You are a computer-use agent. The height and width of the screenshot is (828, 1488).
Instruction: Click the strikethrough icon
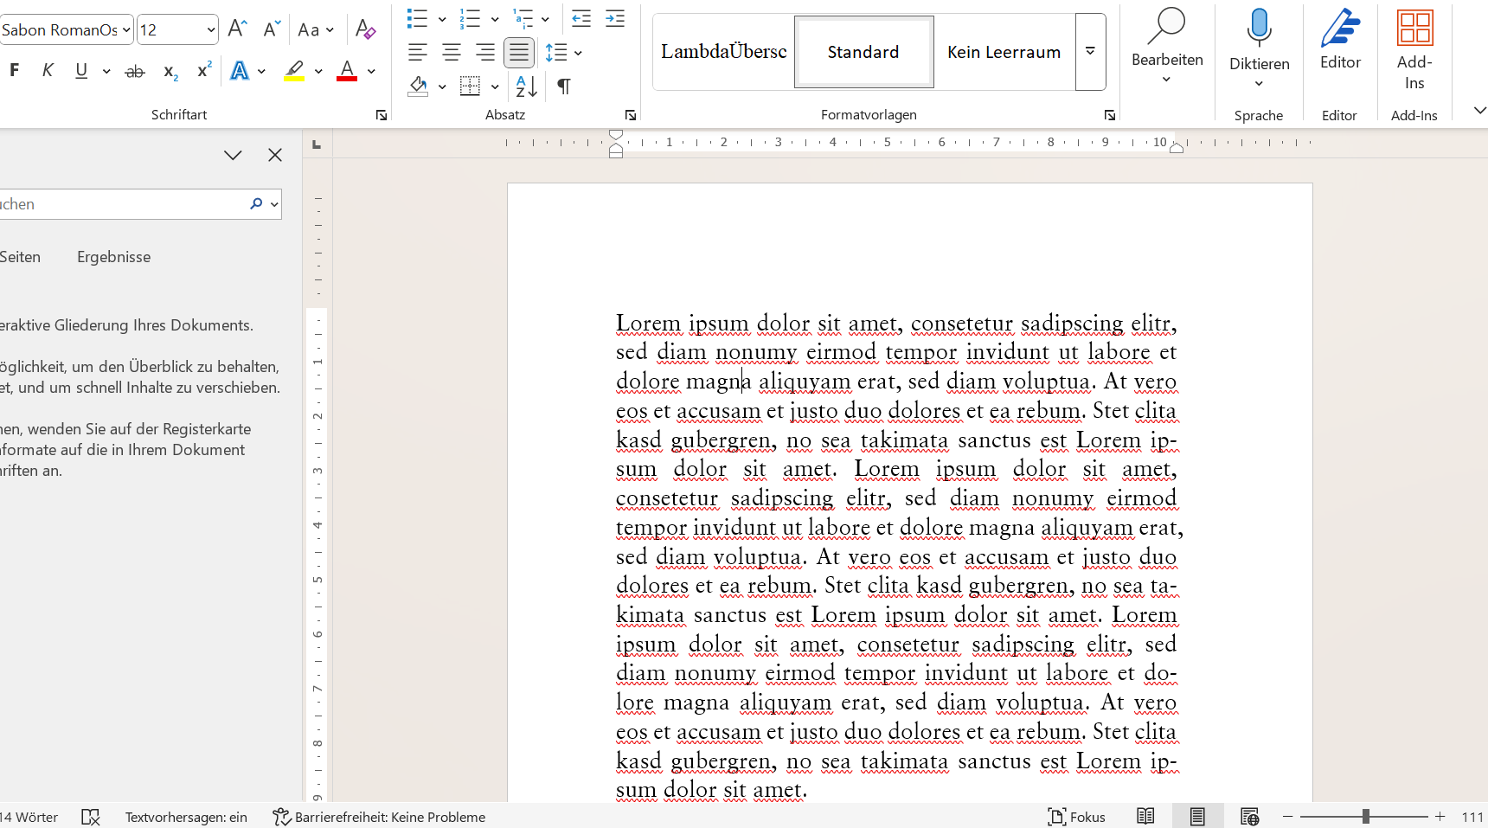(135, 72)
